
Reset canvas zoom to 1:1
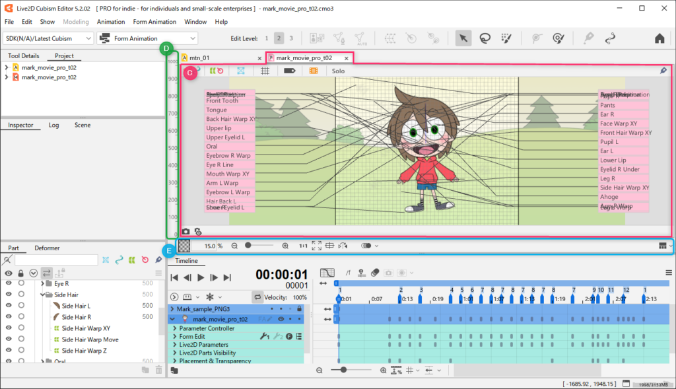303,246
